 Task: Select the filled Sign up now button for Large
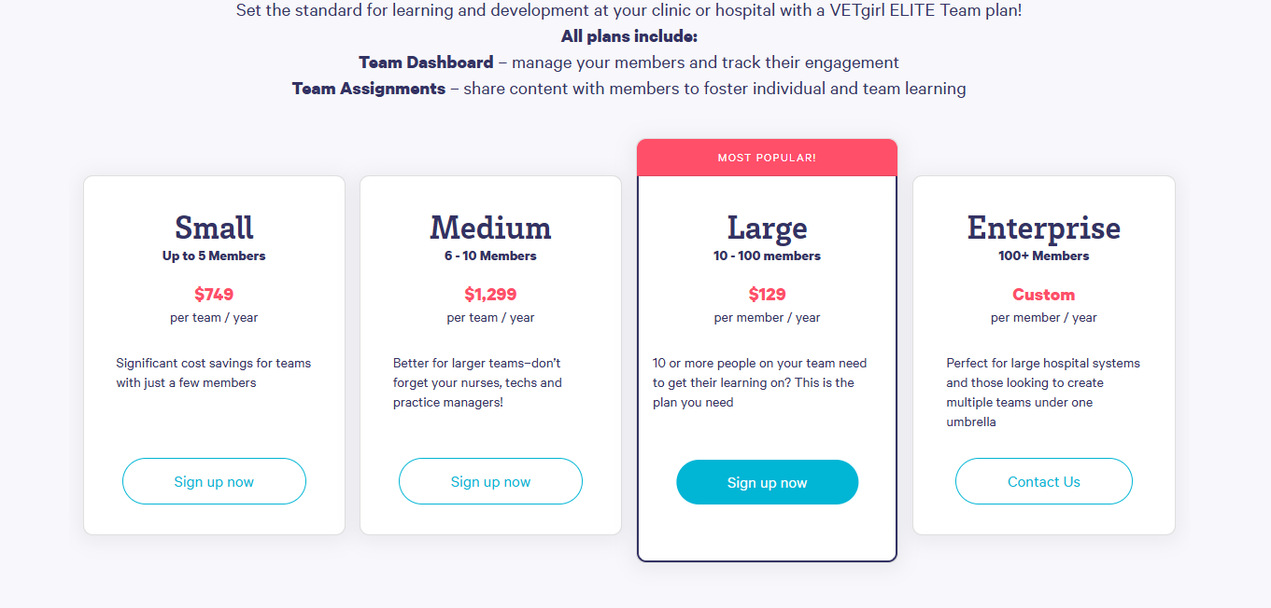coord(767,482)
